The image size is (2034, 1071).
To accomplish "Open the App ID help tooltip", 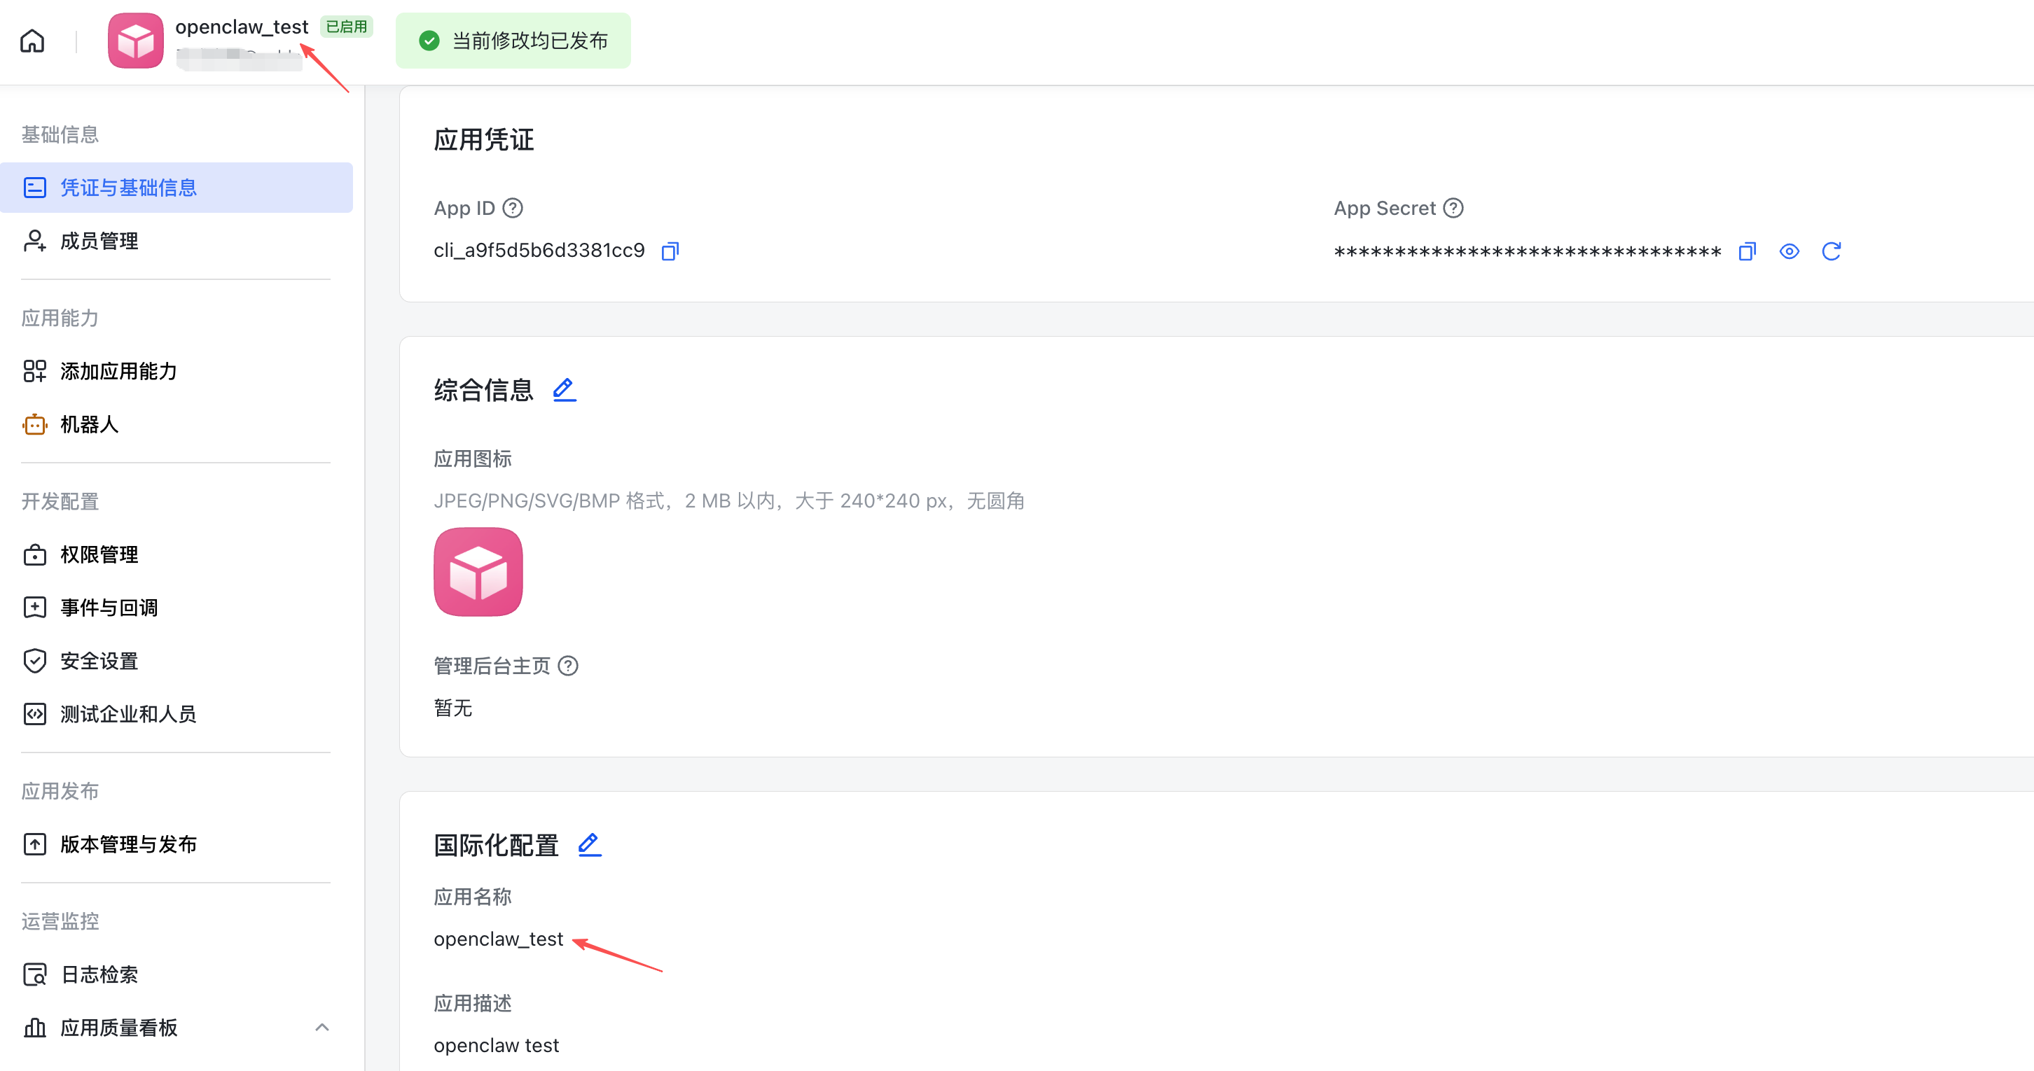I will click(x=513, y=208).
